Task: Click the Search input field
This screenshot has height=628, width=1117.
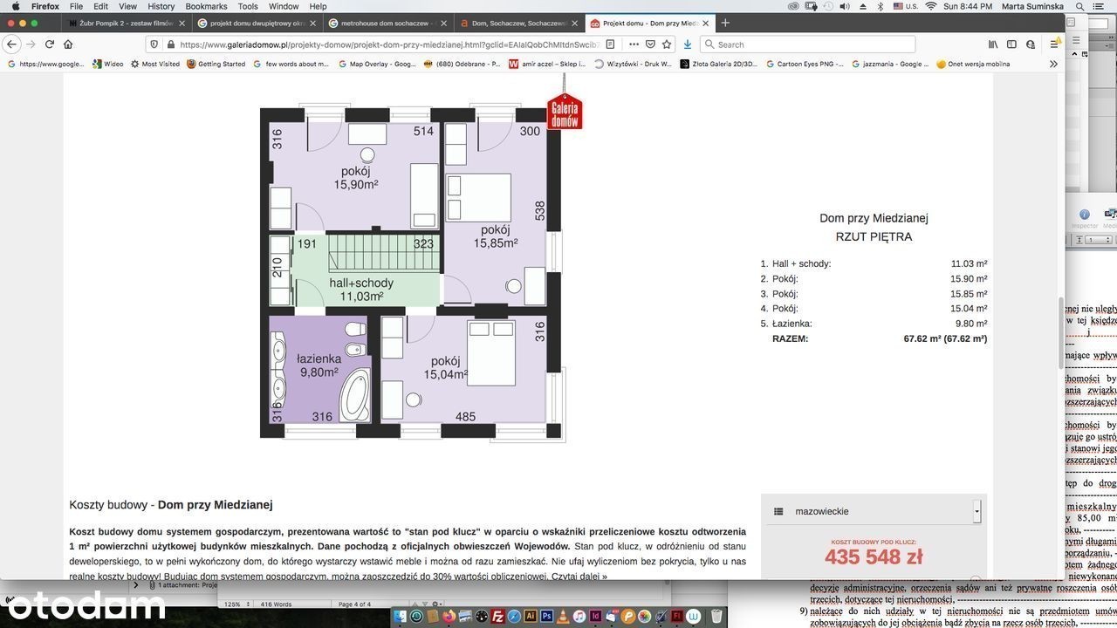Action: tap(812, 44)
